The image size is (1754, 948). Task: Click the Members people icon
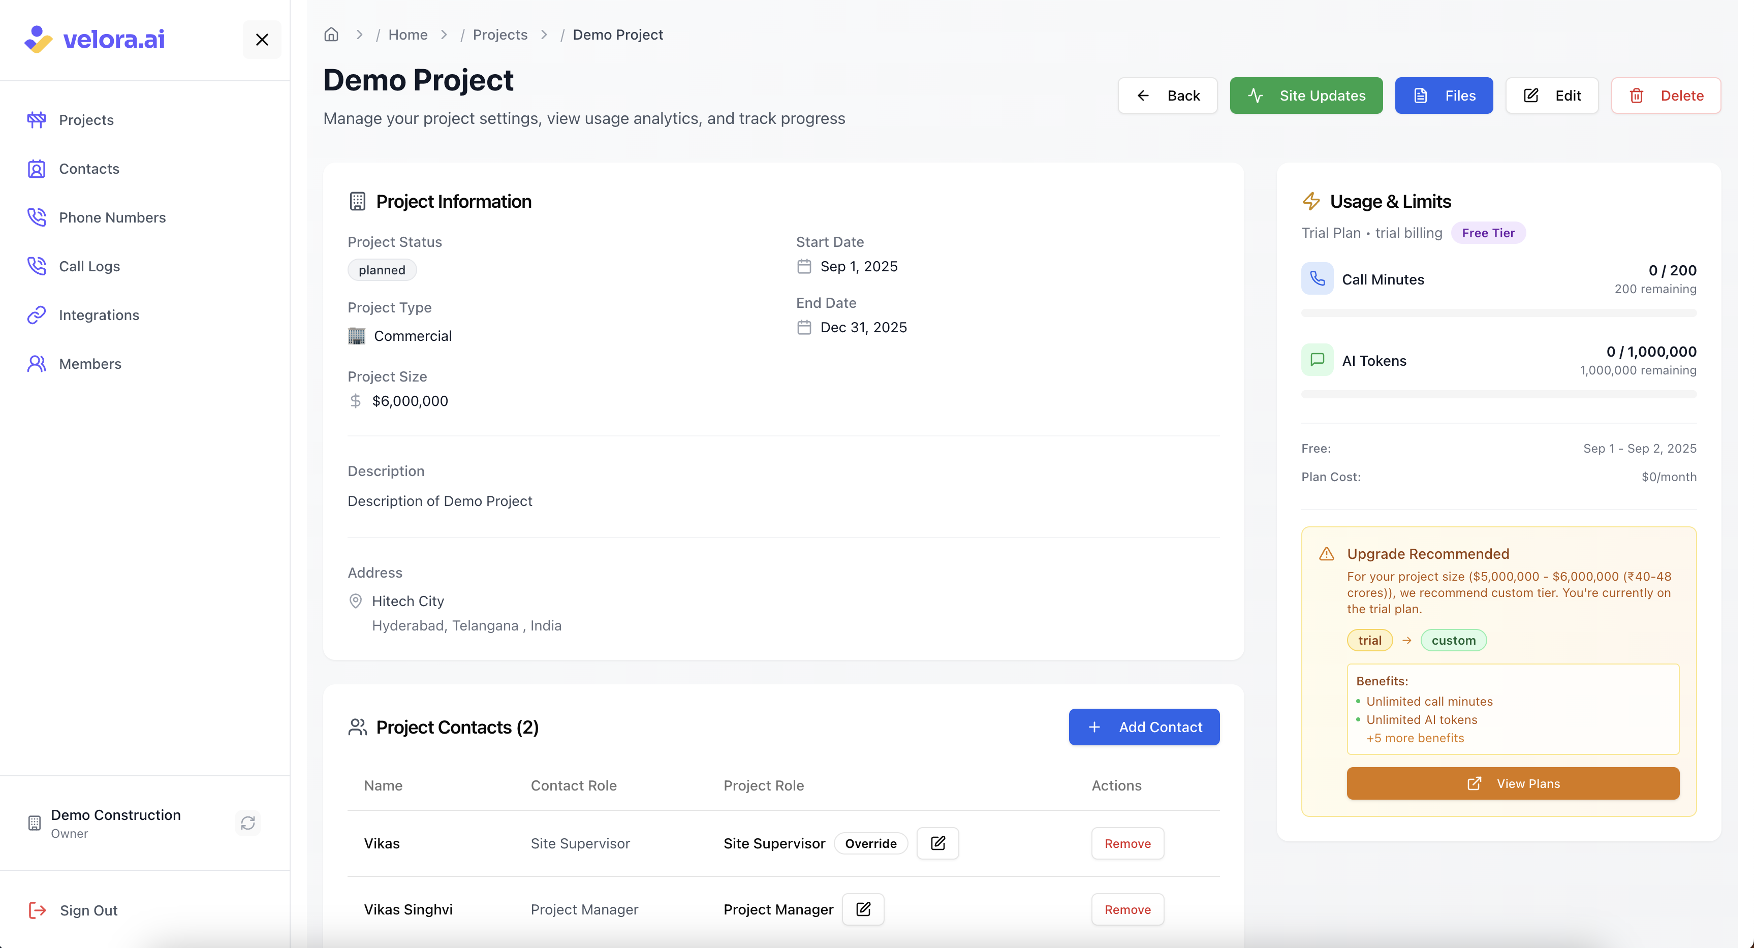point(37,364)
